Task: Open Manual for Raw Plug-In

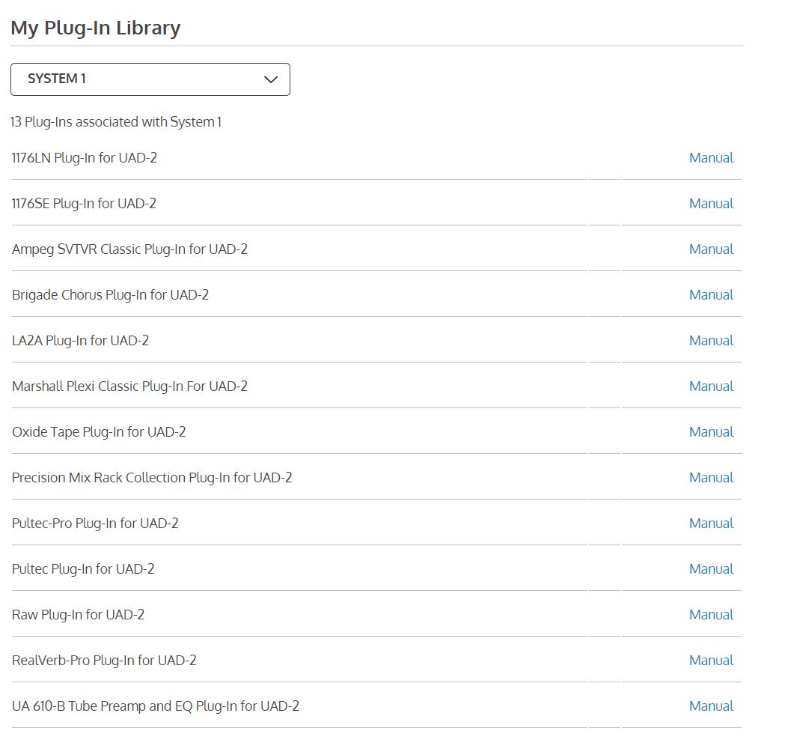Action: coord(710,615)
